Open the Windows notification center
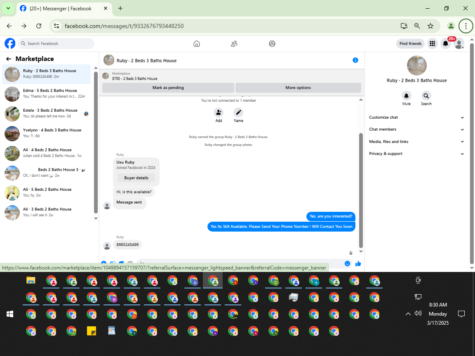475x356 pixels. [x=461, y=314]
